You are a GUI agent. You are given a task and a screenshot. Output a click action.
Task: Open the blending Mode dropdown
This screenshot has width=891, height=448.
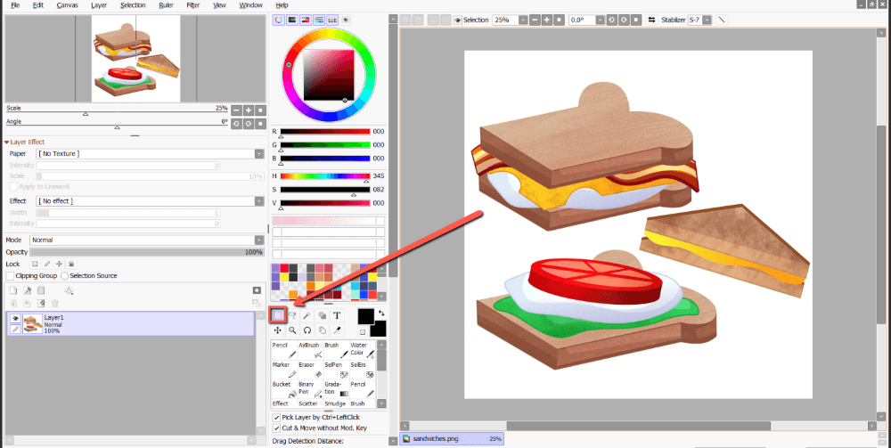(146, 240)
